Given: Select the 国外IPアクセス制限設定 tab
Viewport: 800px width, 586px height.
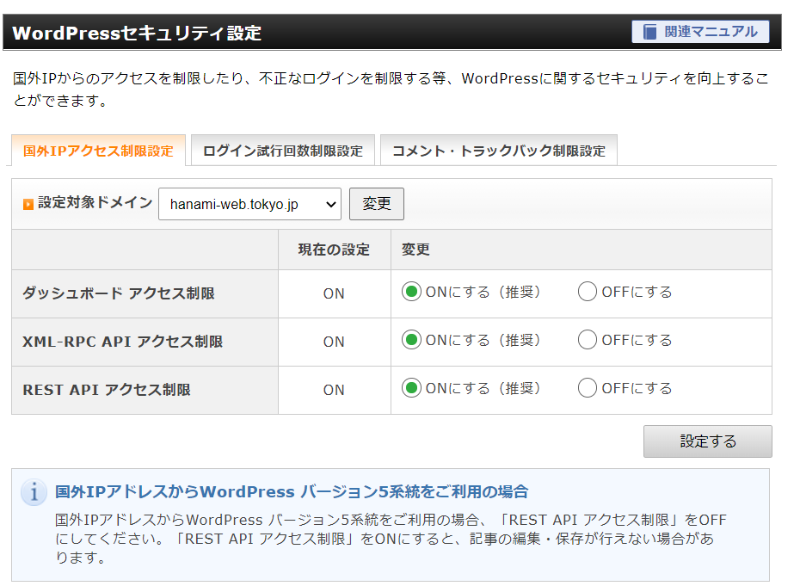Looking at the screenshot, I should pyautogui.click(x=98, y=151).
